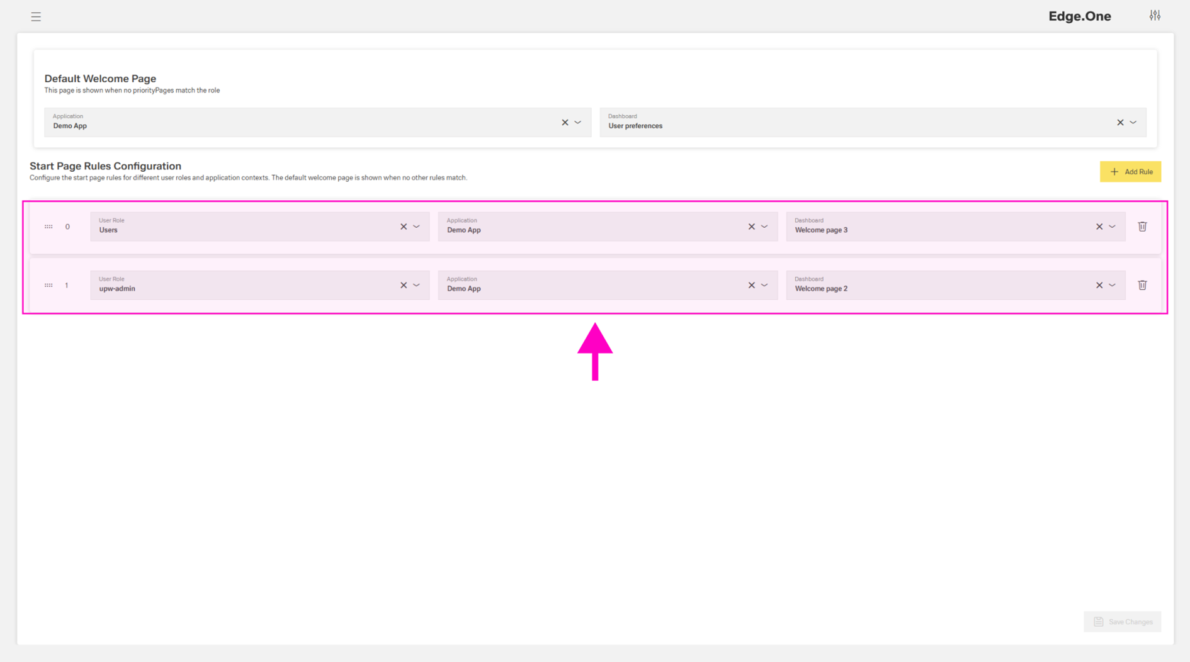Clear the Welcome page 2 dashboard selection
This screenshot has height=662, width=1190.
point(1099,285)
